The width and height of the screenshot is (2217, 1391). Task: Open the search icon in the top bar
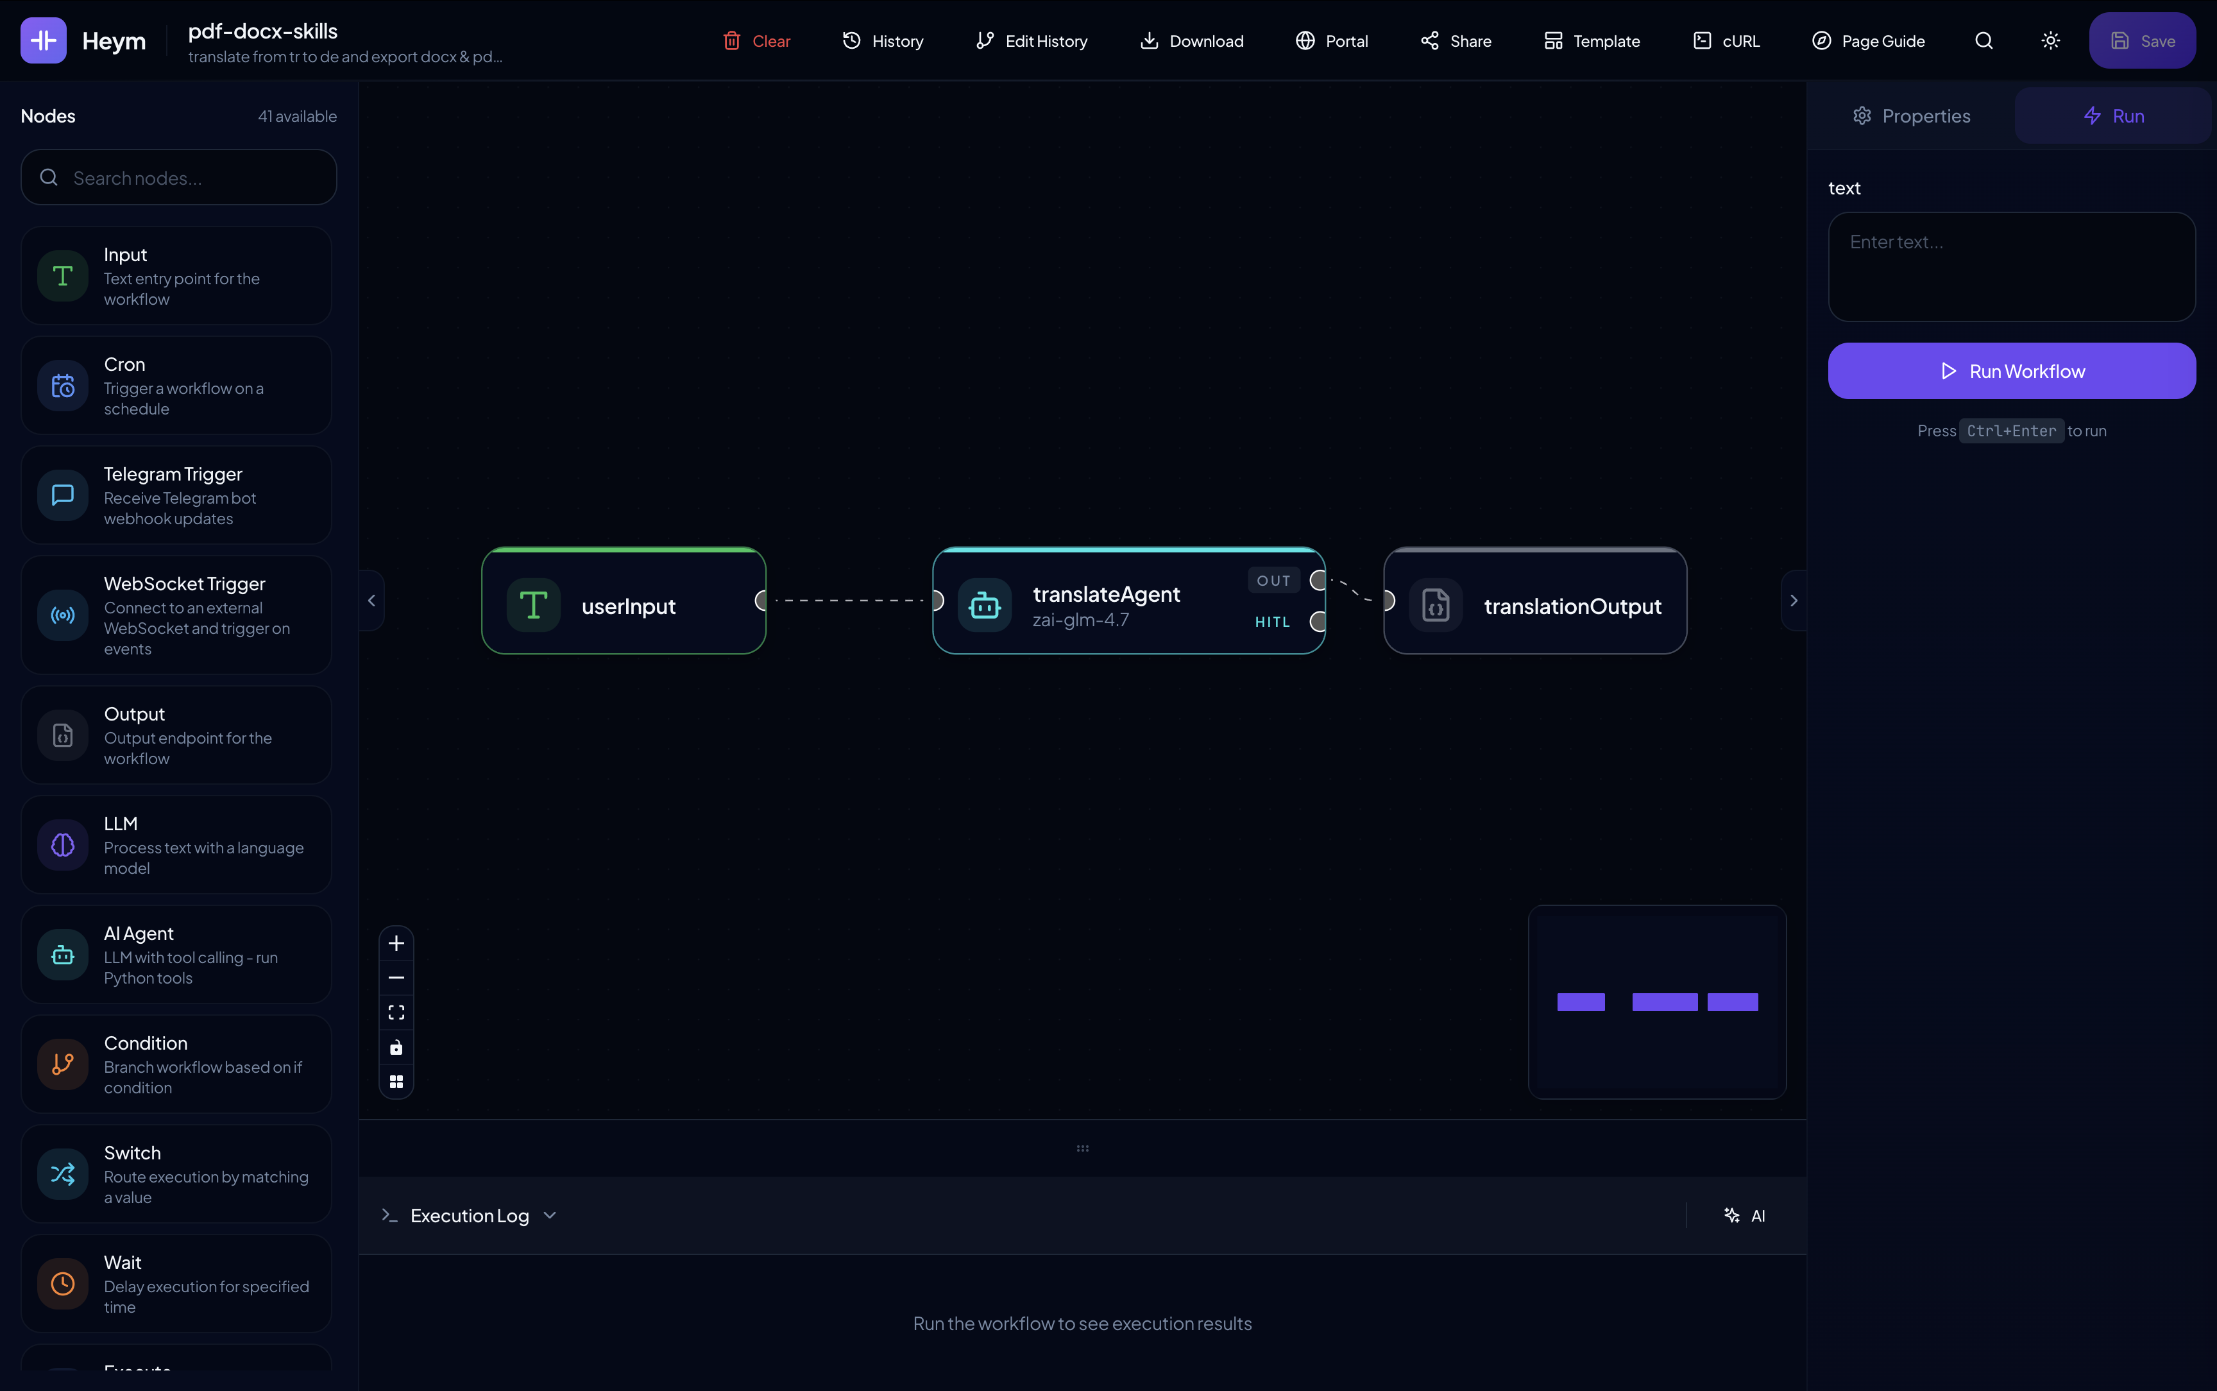pos(1983,40)
